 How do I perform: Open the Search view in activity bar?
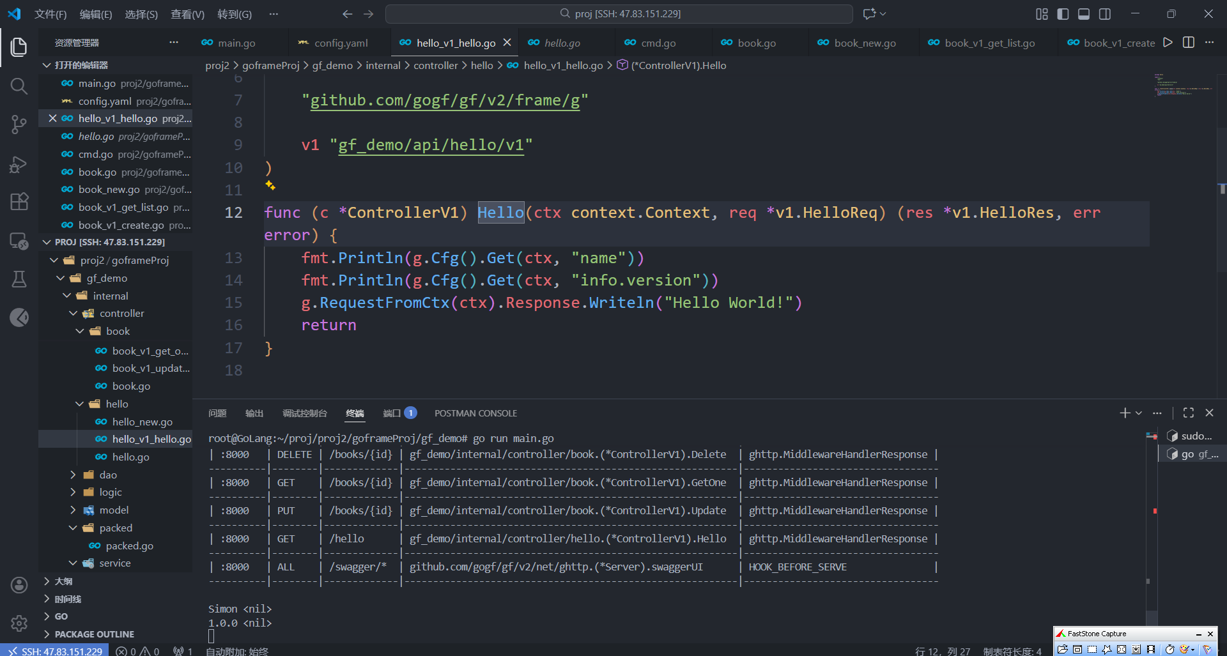pos(19,86)
